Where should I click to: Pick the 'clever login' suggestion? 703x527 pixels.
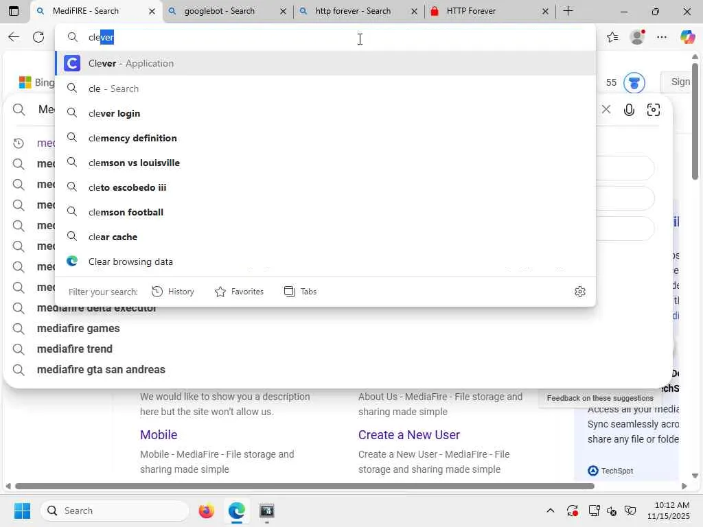(325, 113)
